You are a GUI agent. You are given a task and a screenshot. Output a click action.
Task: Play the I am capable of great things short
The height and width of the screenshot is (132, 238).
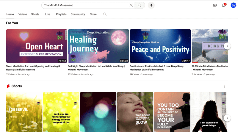click(x=209, y=112)
